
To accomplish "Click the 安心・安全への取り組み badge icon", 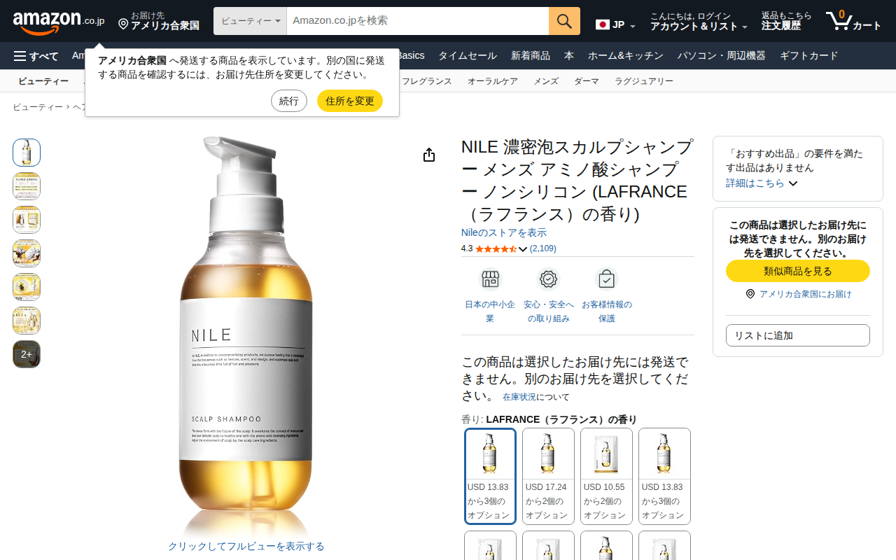I will tap(548, 279).
